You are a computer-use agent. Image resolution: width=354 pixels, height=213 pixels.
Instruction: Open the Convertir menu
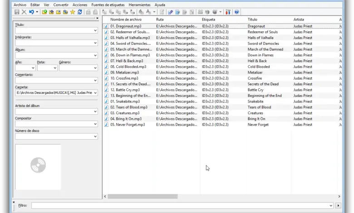(61, 5)
